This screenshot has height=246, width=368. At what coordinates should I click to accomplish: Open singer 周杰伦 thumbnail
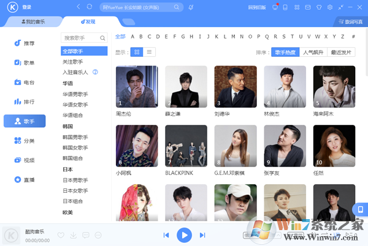click(137, 87)
